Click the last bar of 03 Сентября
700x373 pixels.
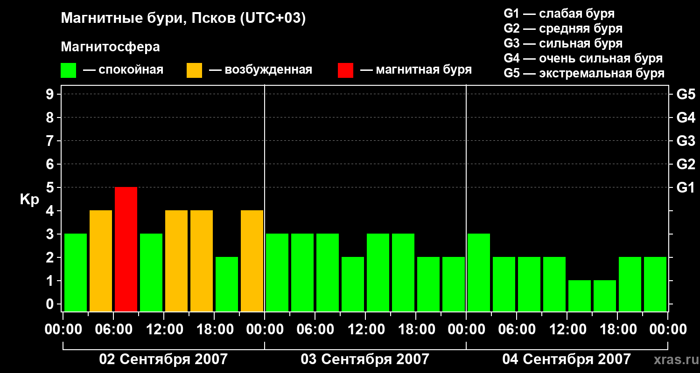[x=454, y=284]
